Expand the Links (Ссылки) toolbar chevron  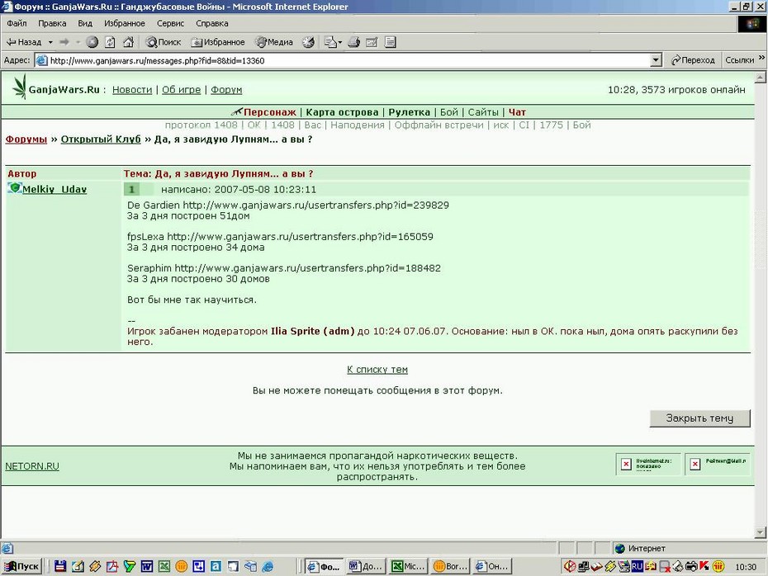[x=761, y=58]
